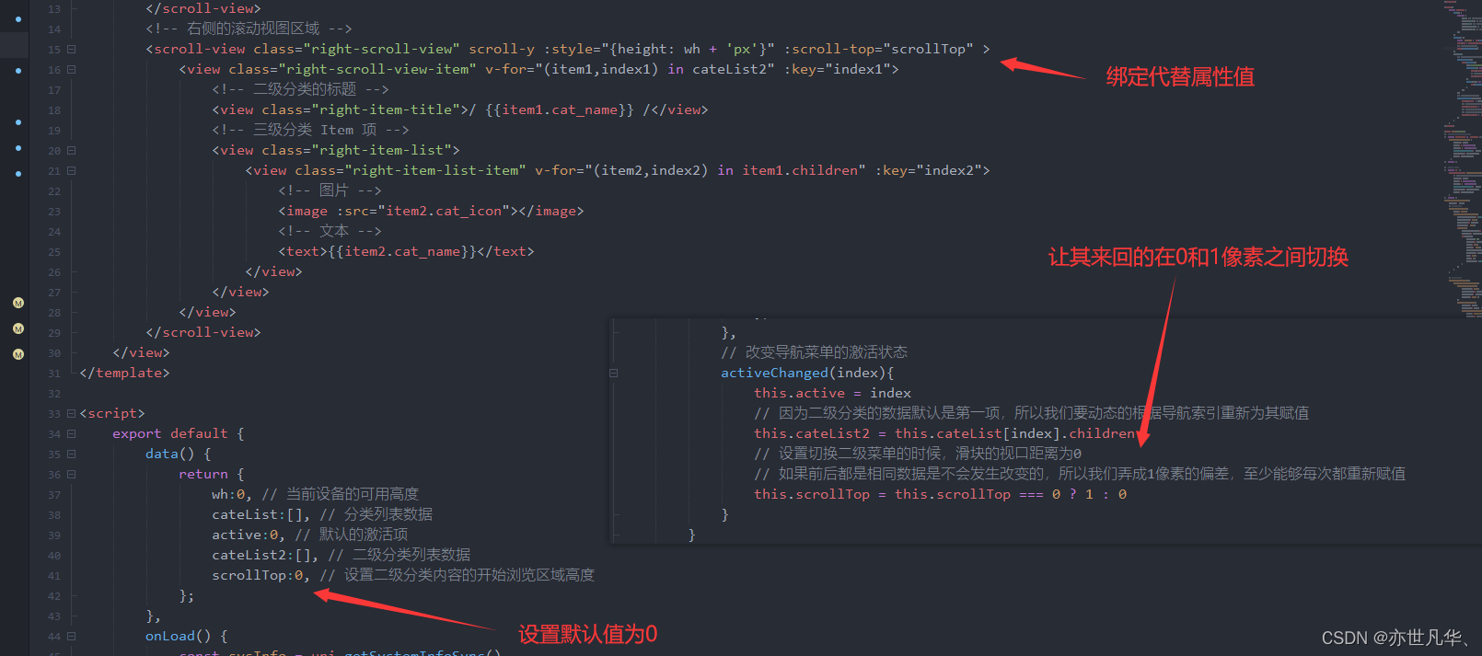Viewport: 1482px width, 656px height.
Task: Collapse the return block on line 36
Action: click(x=71, y=475)
